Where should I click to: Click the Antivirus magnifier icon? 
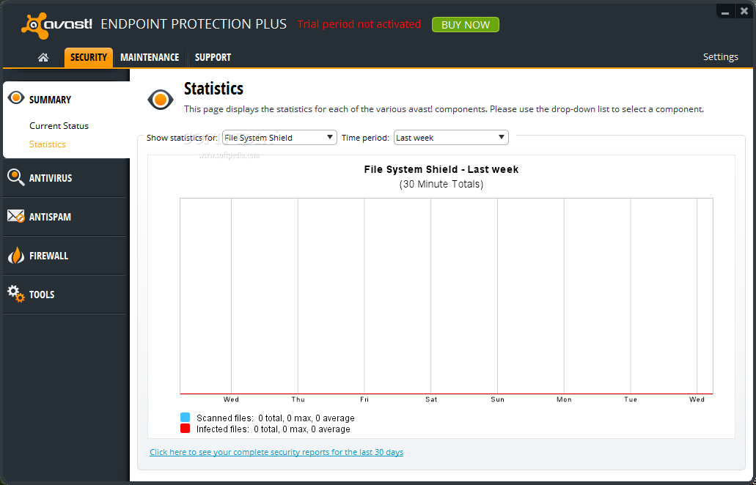click(x=16, y=177)
